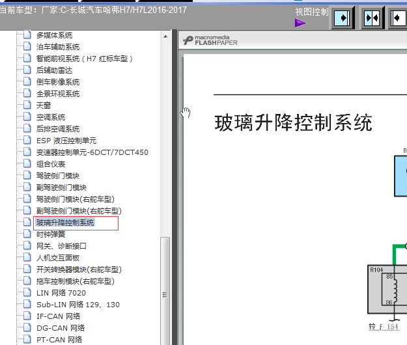Screen dimensions: 407x345
Task: Select 开关转换器模块(右舵车型)
Action: (79, 269)
